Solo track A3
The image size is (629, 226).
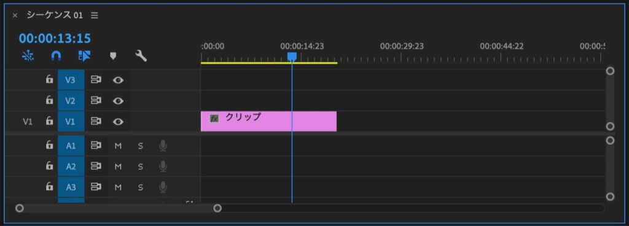(x=141, y=187)
